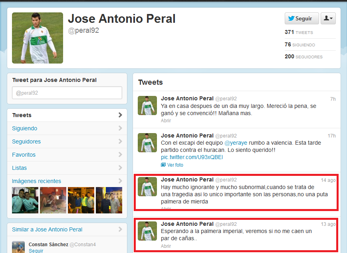This screenshot has height=253, width=347.
Task: Click the chevron beside Seguidores
Action: point(120,141)
